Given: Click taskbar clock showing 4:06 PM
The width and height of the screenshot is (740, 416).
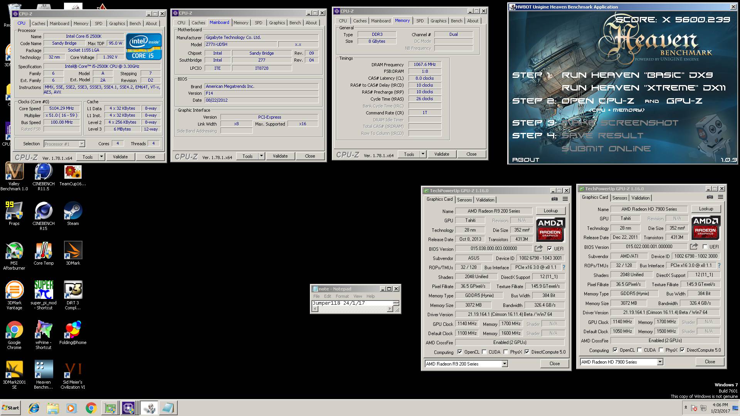Looking at the screenshot, I should (720, 408).
